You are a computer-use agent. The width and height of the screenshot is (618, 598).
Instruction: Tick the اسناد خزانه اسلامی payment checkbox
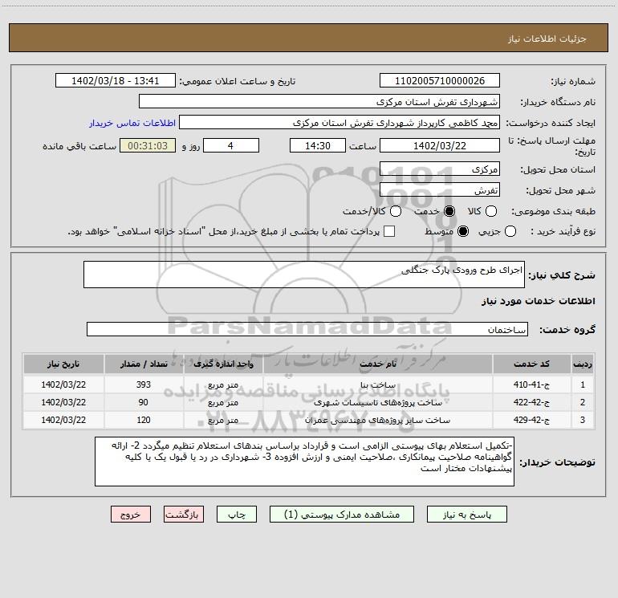click(x=389, y=231)
